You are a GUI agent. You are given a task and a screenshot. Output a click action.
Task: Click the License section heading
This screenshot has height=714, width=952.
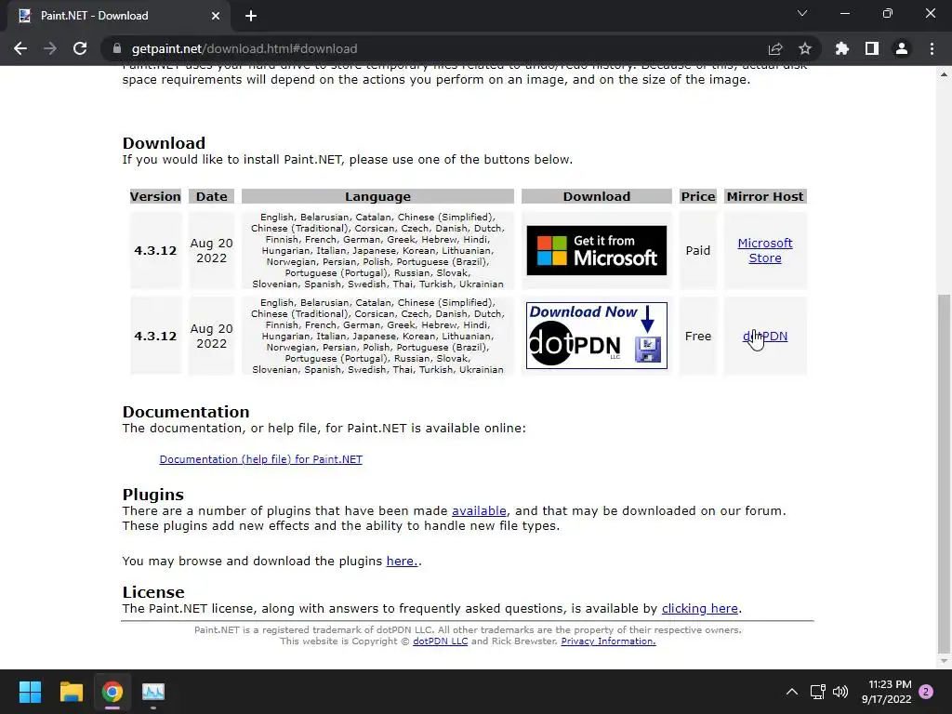tap(153, 592)
